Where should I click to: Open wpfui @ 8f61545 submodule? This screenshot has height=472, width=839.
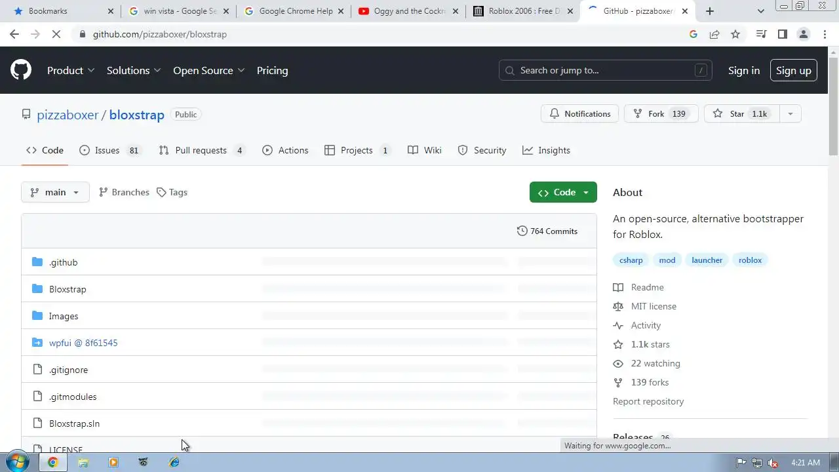click(x=83, y=343)
